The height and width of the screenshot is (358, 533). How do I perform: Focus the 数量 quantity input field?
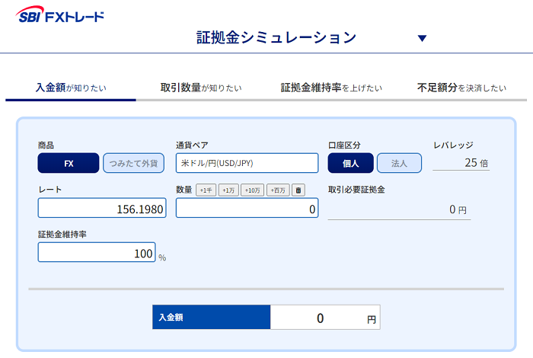pyautogui.click(x=247, y=208)
